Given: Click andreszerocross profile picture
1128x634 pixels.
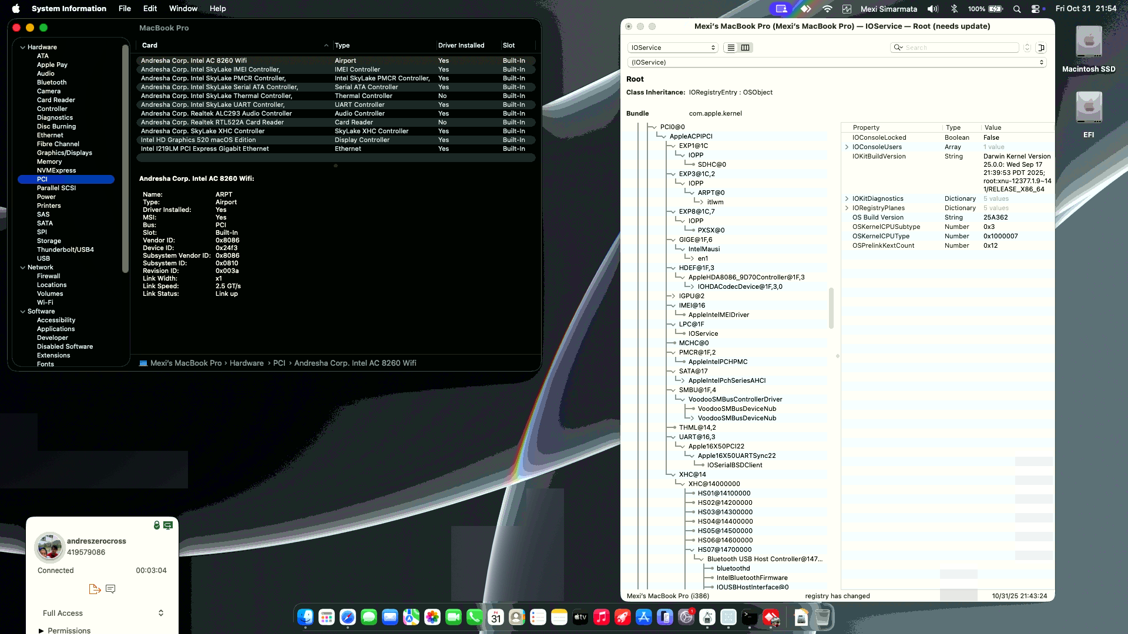Looking at the screenshot, I should point(50,548).
